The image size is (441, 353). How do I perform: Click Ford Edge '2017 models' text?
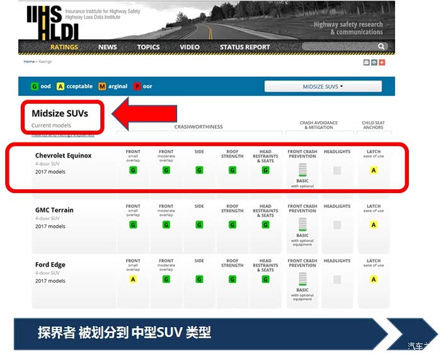[50, 281]
